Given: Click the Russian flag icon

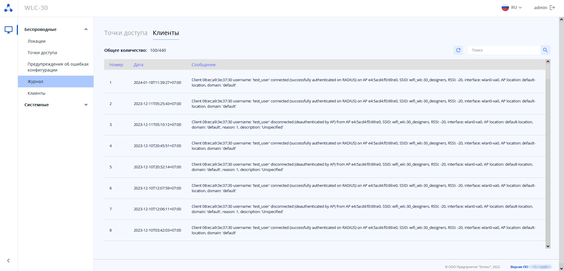Looking at the screenshot, I should coord(505,8).
